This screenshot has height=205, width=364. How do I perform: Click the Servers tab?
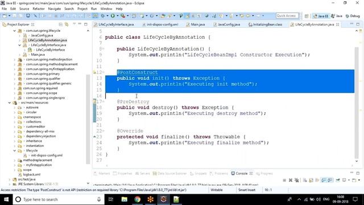point(143,173)
